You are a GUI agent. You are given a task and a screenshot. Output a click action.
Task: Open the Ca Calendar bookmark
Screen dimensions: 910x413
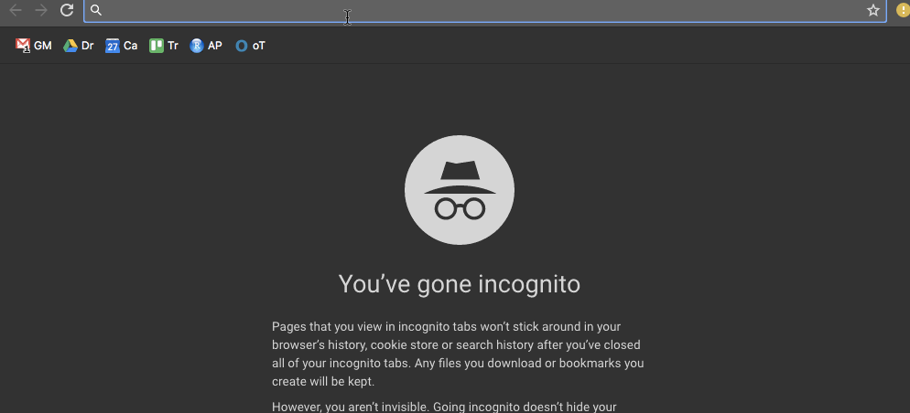pos(121,46)
